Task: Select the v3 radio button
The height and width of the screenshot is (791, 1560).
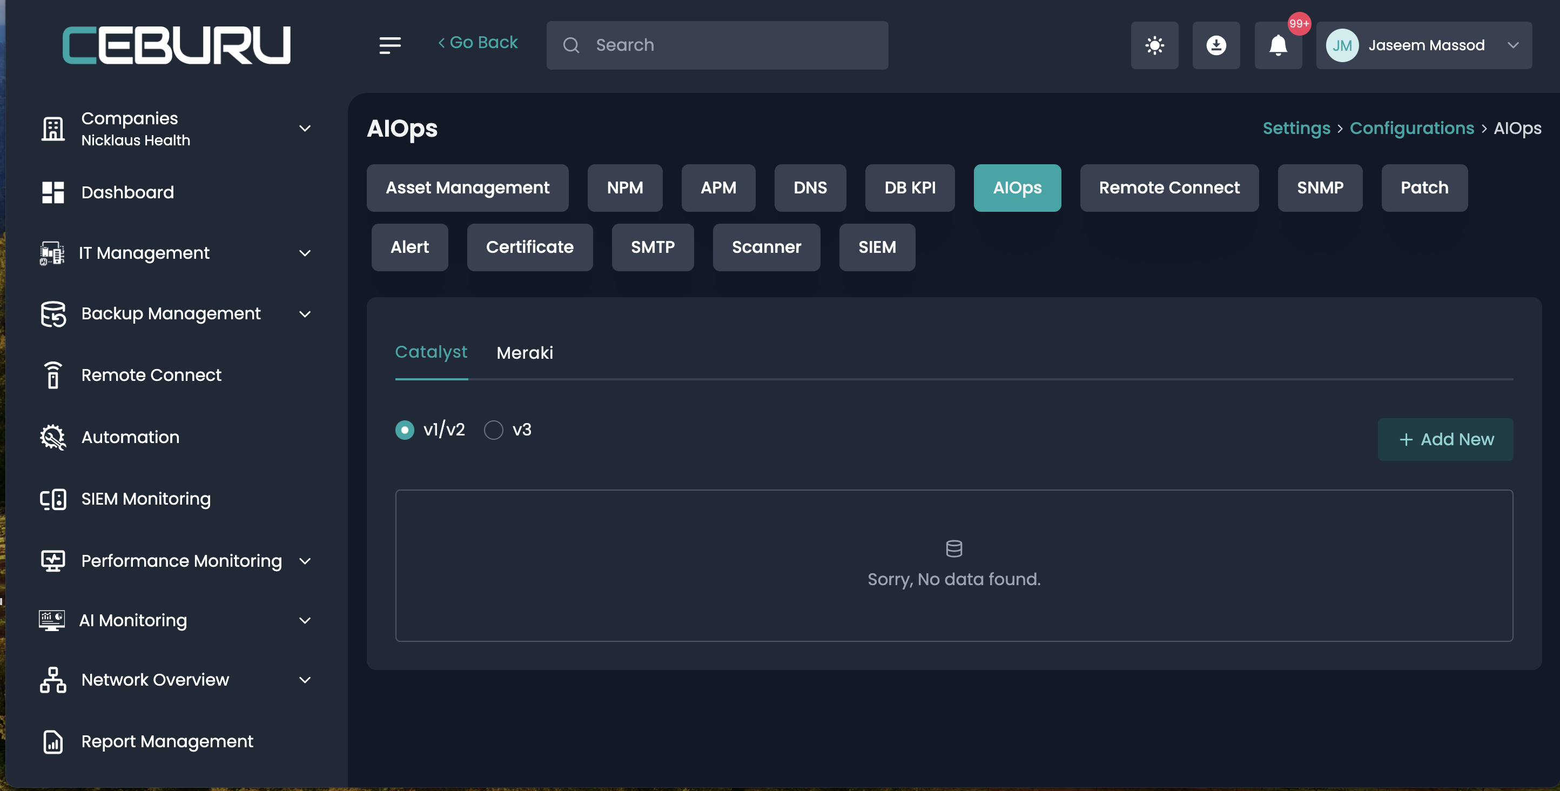Action: [x=494, y=430]
